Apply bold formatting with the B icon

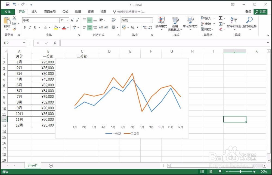point(25,27)
